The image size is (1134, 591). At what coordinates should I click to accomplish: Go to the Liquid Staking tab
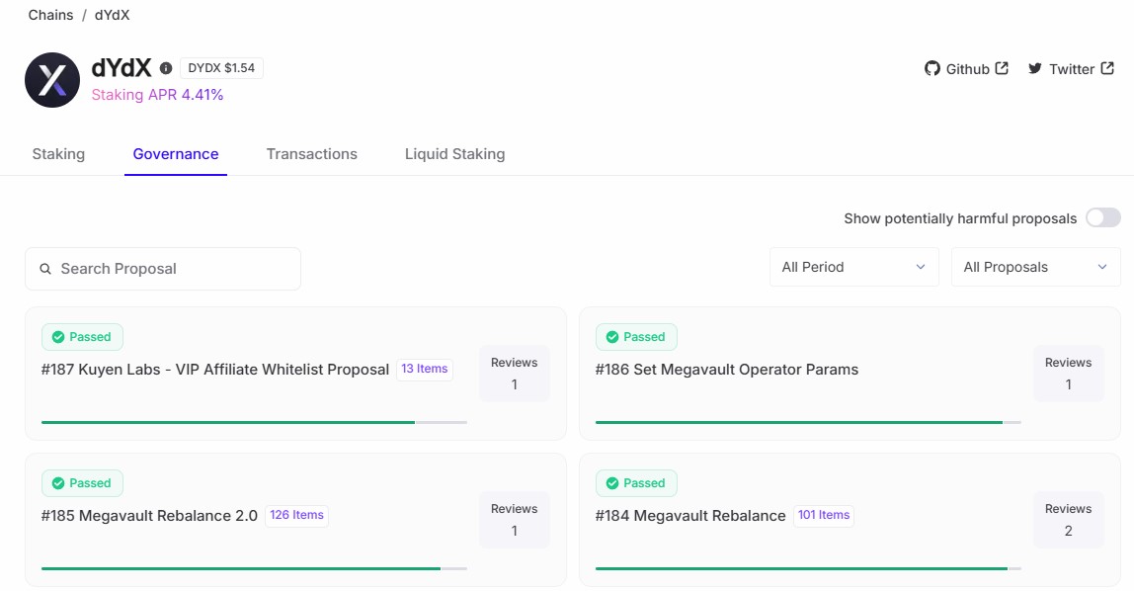pyautogui.click(x=455, y=154)
